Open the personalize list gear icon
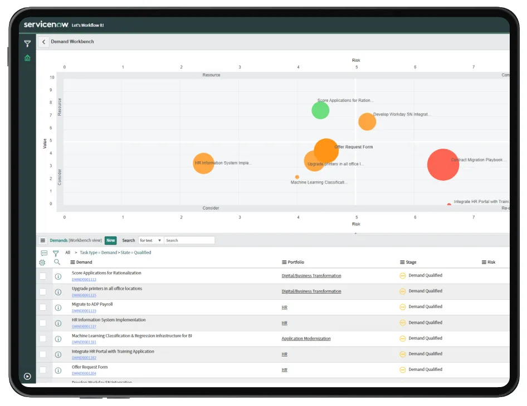The image size is (527, 406). 42,263
